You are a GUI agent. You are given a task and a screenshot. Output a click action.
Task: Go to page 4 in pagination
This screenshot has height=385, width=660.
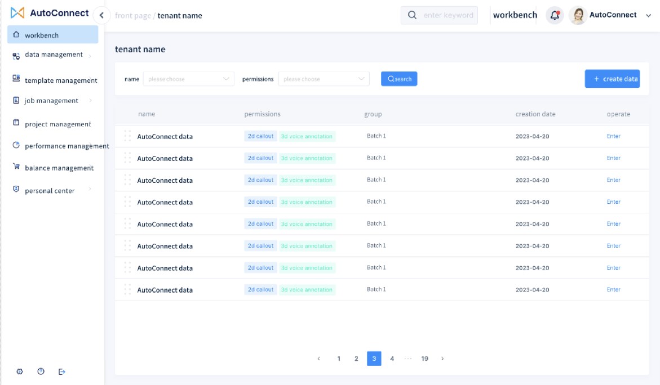392,359
